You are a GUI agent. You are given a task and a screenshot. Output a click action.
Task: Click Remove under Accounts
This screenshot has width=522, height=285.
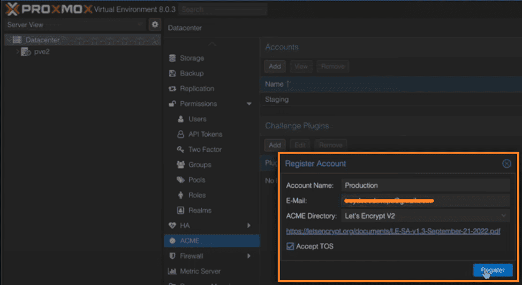[332, 66]
